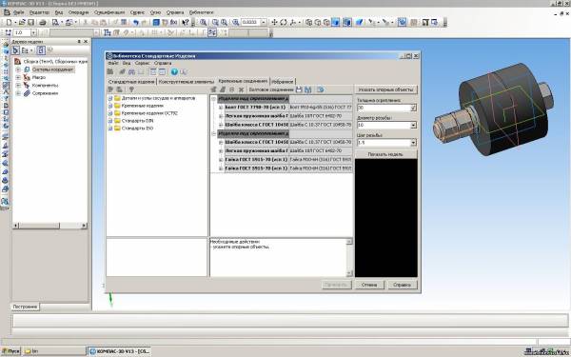This screenshot has height=357, width=571.
Task: Click save bolt connection disk icon
Action: coord(299,89)
